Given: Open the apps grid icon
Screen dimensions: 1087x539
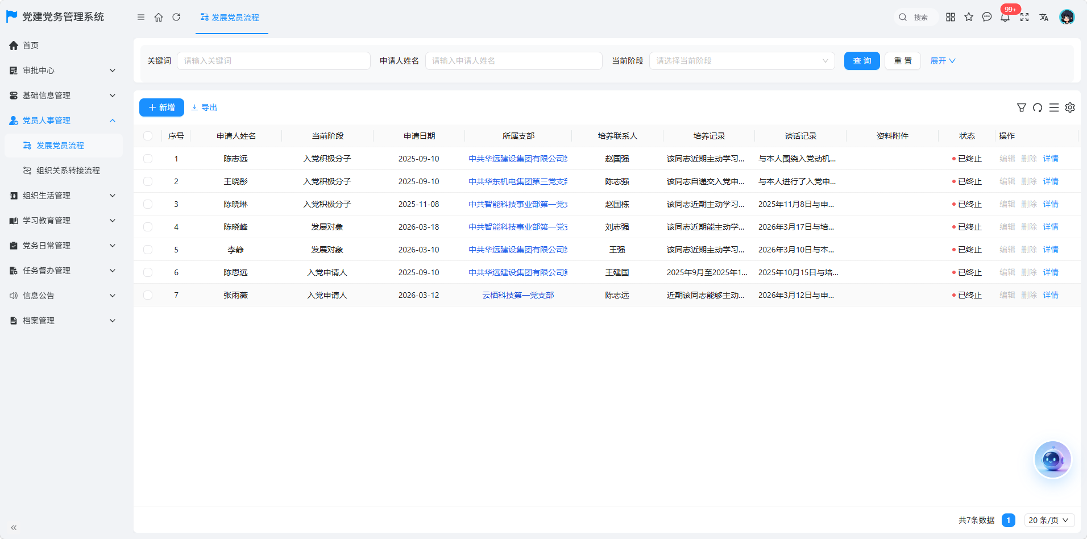Looking at the screenshot, I should point(951,17).
